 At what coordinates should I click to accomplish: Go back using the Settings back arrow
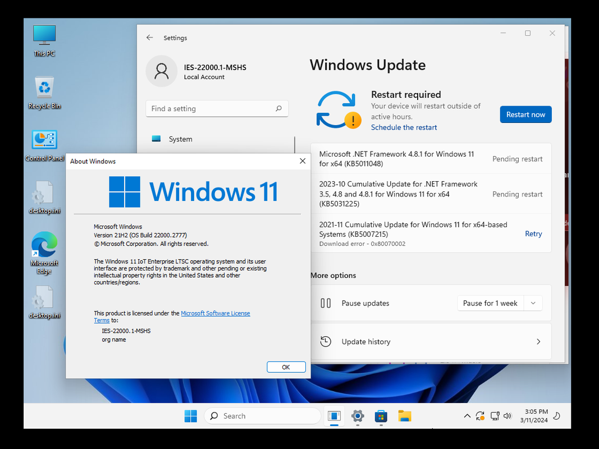pyautogui.click(x=150, y=38)
